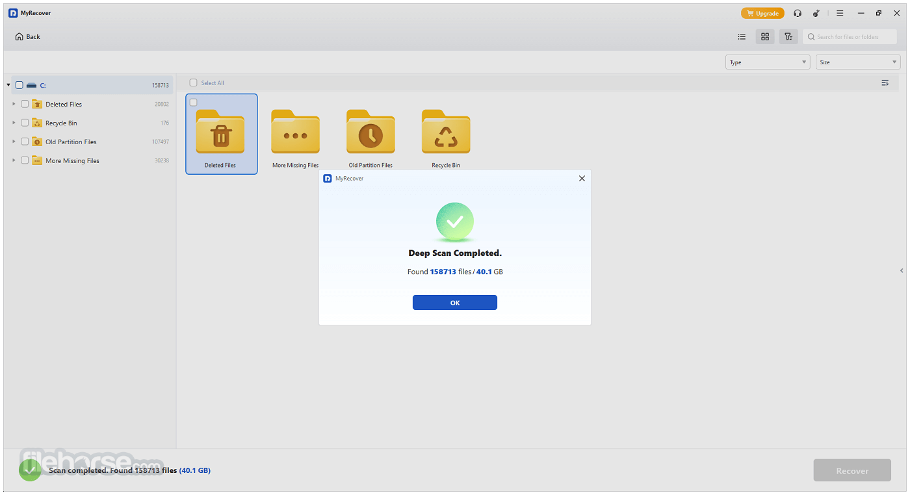Viewport: 910px width, 495px height.
Task: Click the small Deleted Files folder icon in the tree
Action: click(x=37, y=104)
